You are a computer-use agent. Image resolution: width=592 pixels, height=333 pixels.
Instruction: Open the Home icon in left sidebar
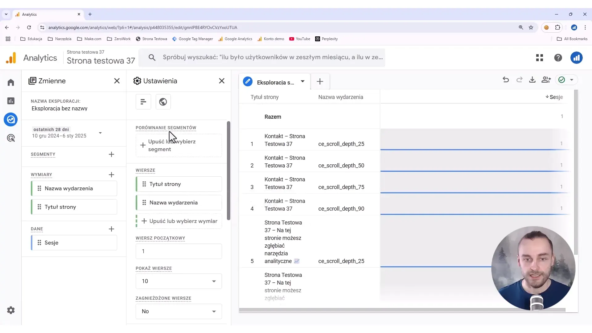(11, 82)
